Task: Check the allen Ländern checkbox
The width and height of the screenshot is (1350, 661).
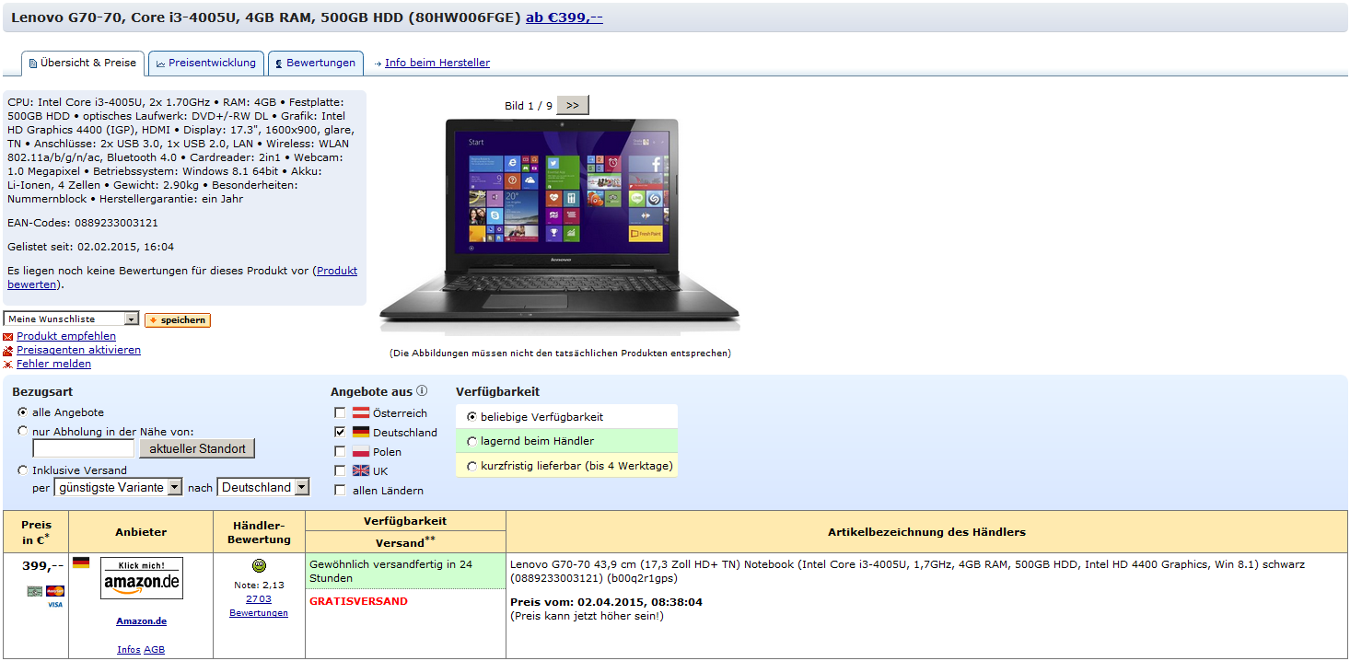Action: click(x=340, y=491)
